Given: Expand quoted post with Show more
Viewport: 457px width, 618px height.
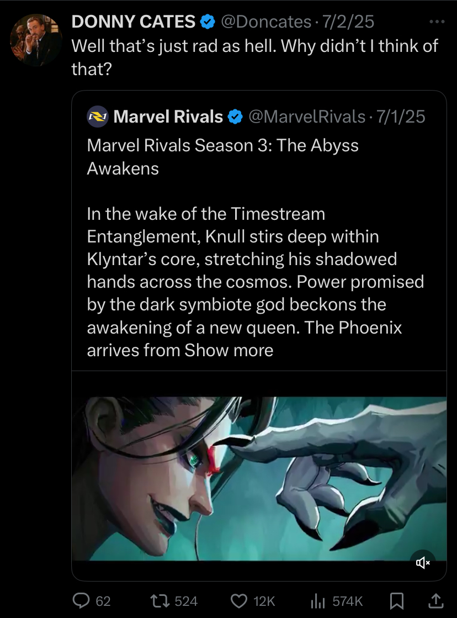Looking at the screenshot, I should (229, 350).
